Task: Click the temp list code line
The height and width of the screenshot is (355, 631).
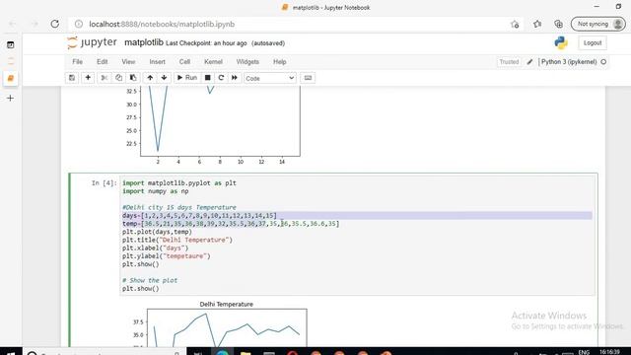Action: tap(231, 224)
